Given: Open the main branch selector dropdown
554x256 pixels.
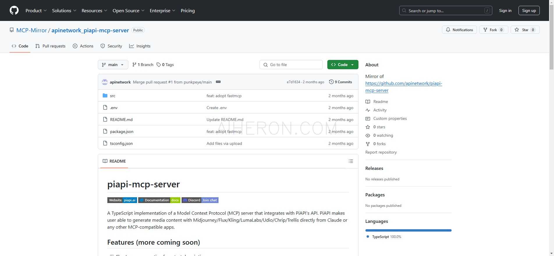Looking at the screenshot, I should pos(113,65).
